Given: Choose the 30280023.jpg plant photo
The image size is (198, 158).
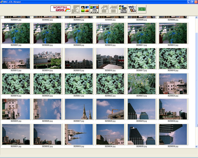Looking at the screenshot, I should tap(142, 83).
